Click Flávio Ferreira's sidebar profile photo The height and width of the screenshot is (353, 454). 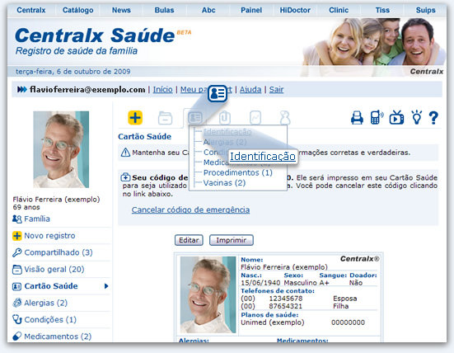61,149
